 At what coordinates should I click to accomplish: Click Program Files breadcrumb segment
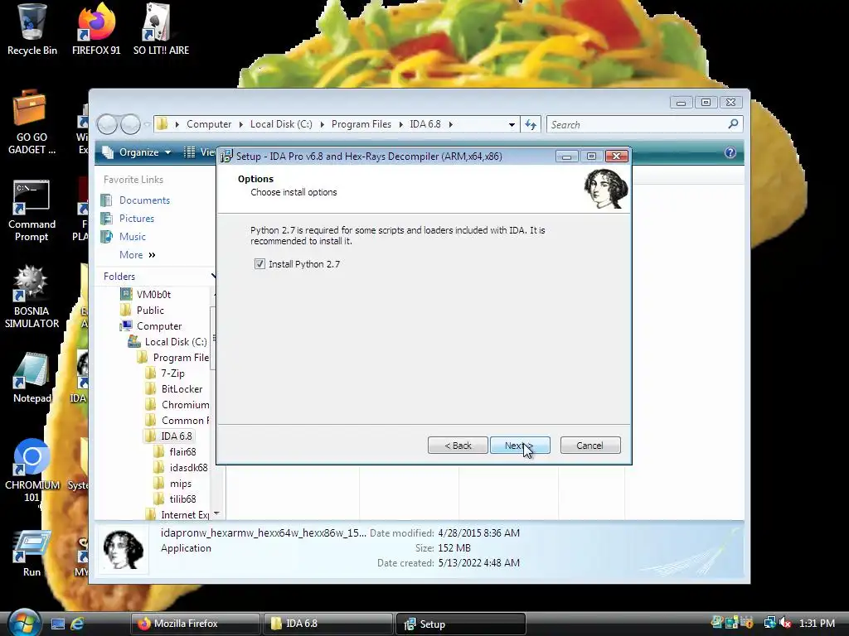click(361, 124)
